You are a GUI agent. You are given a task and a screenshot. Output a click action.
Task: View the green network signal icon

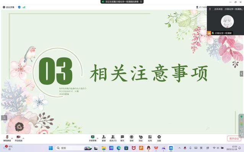[x=24, y=7]
